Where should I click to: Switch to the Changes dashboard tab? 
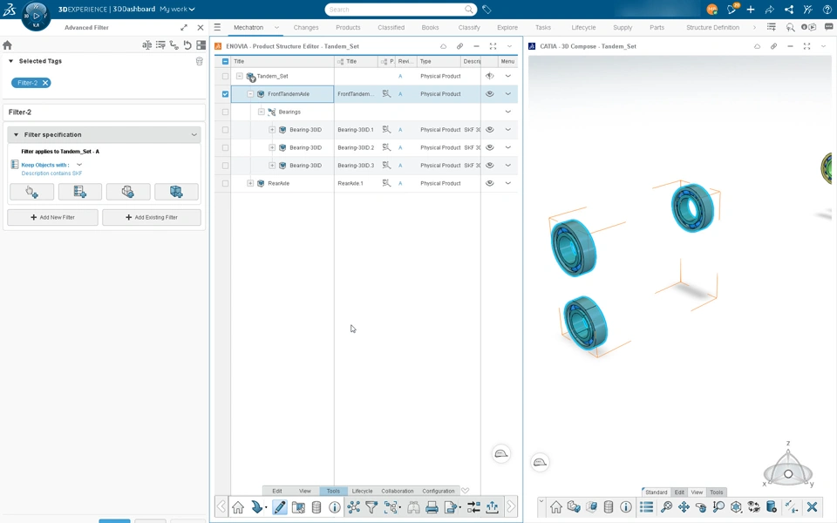[306, 27]
